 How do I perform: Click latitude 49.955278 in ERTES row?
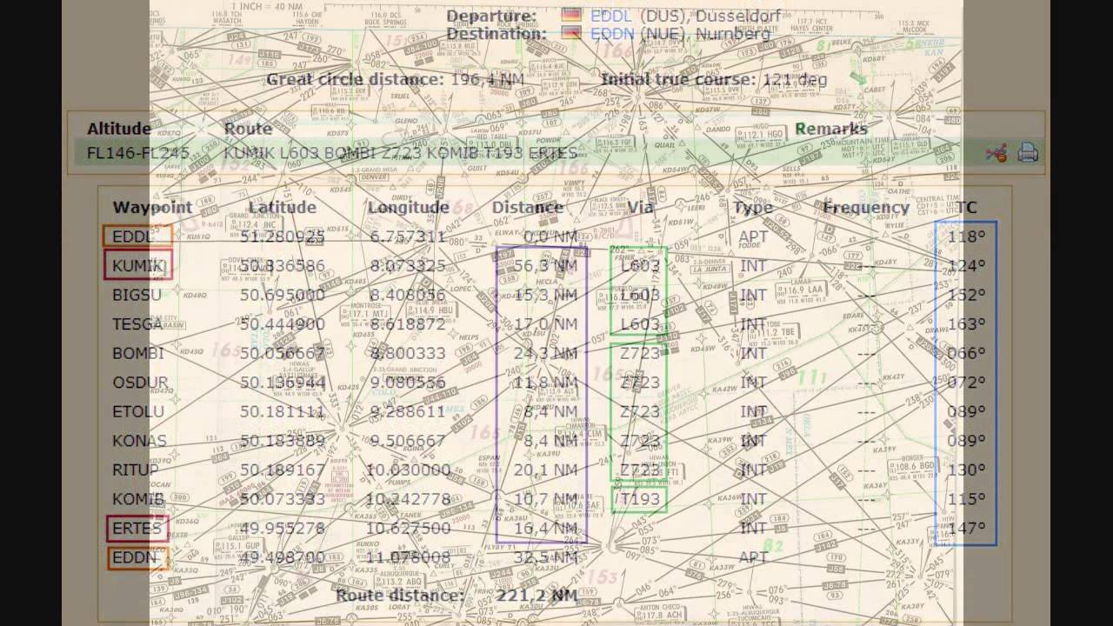click(x=283, y=528)
